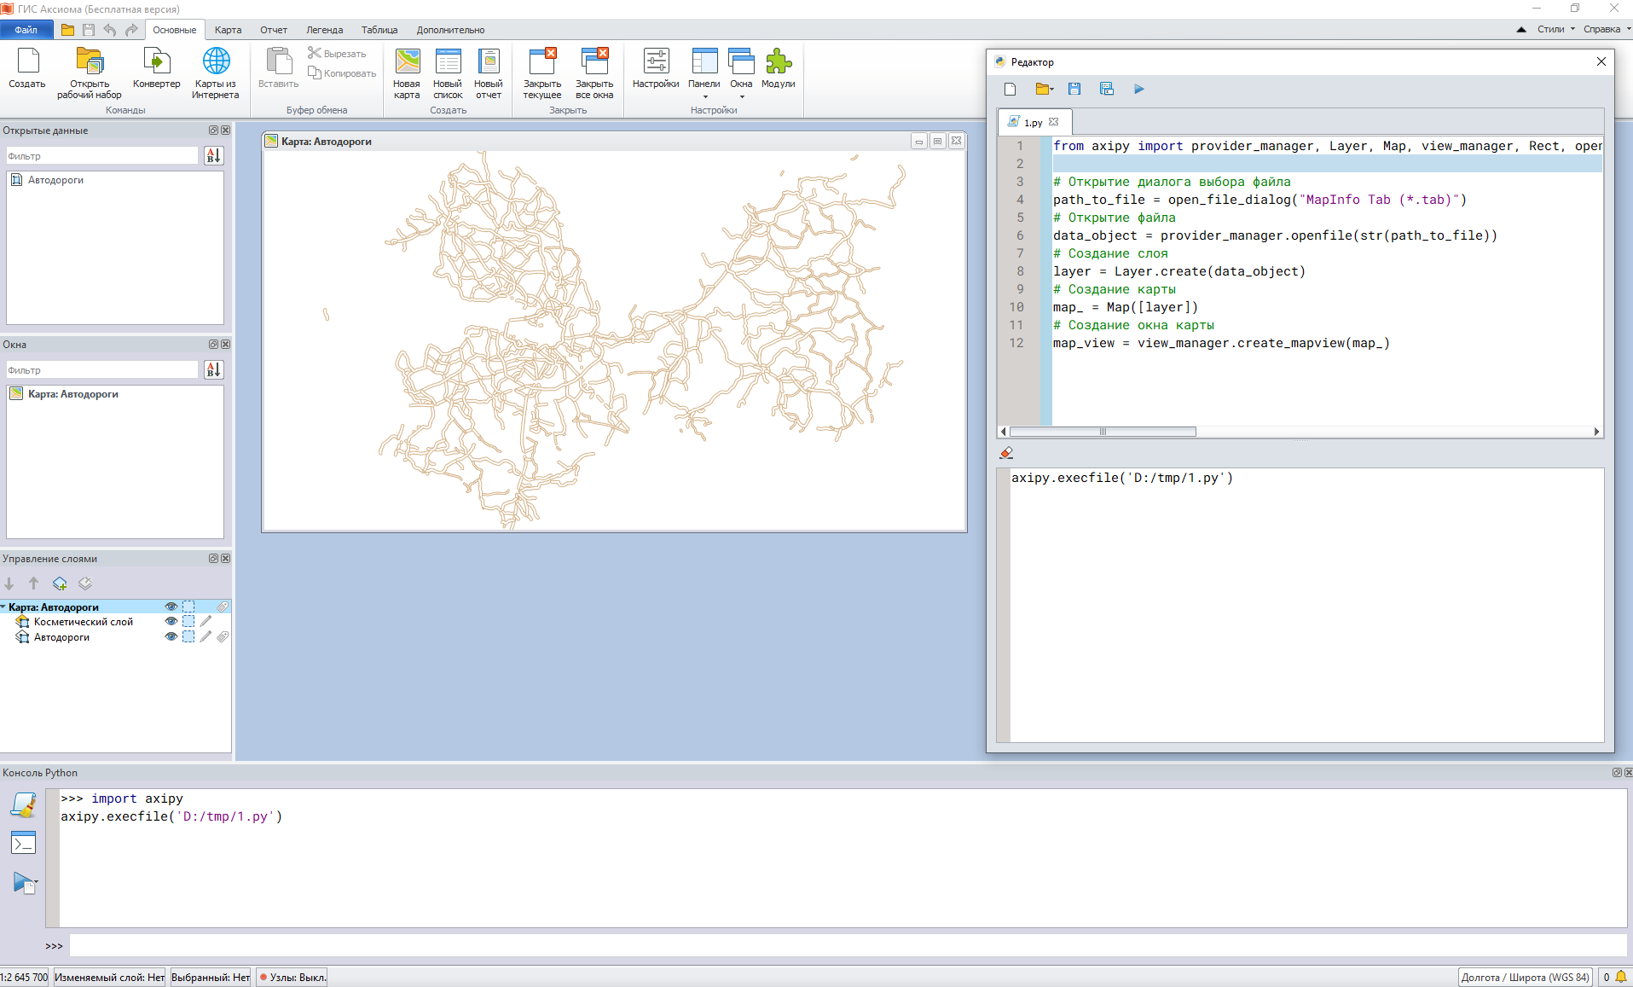
Task: Hide the Косметический слой layer
Action: coord(171,622)
